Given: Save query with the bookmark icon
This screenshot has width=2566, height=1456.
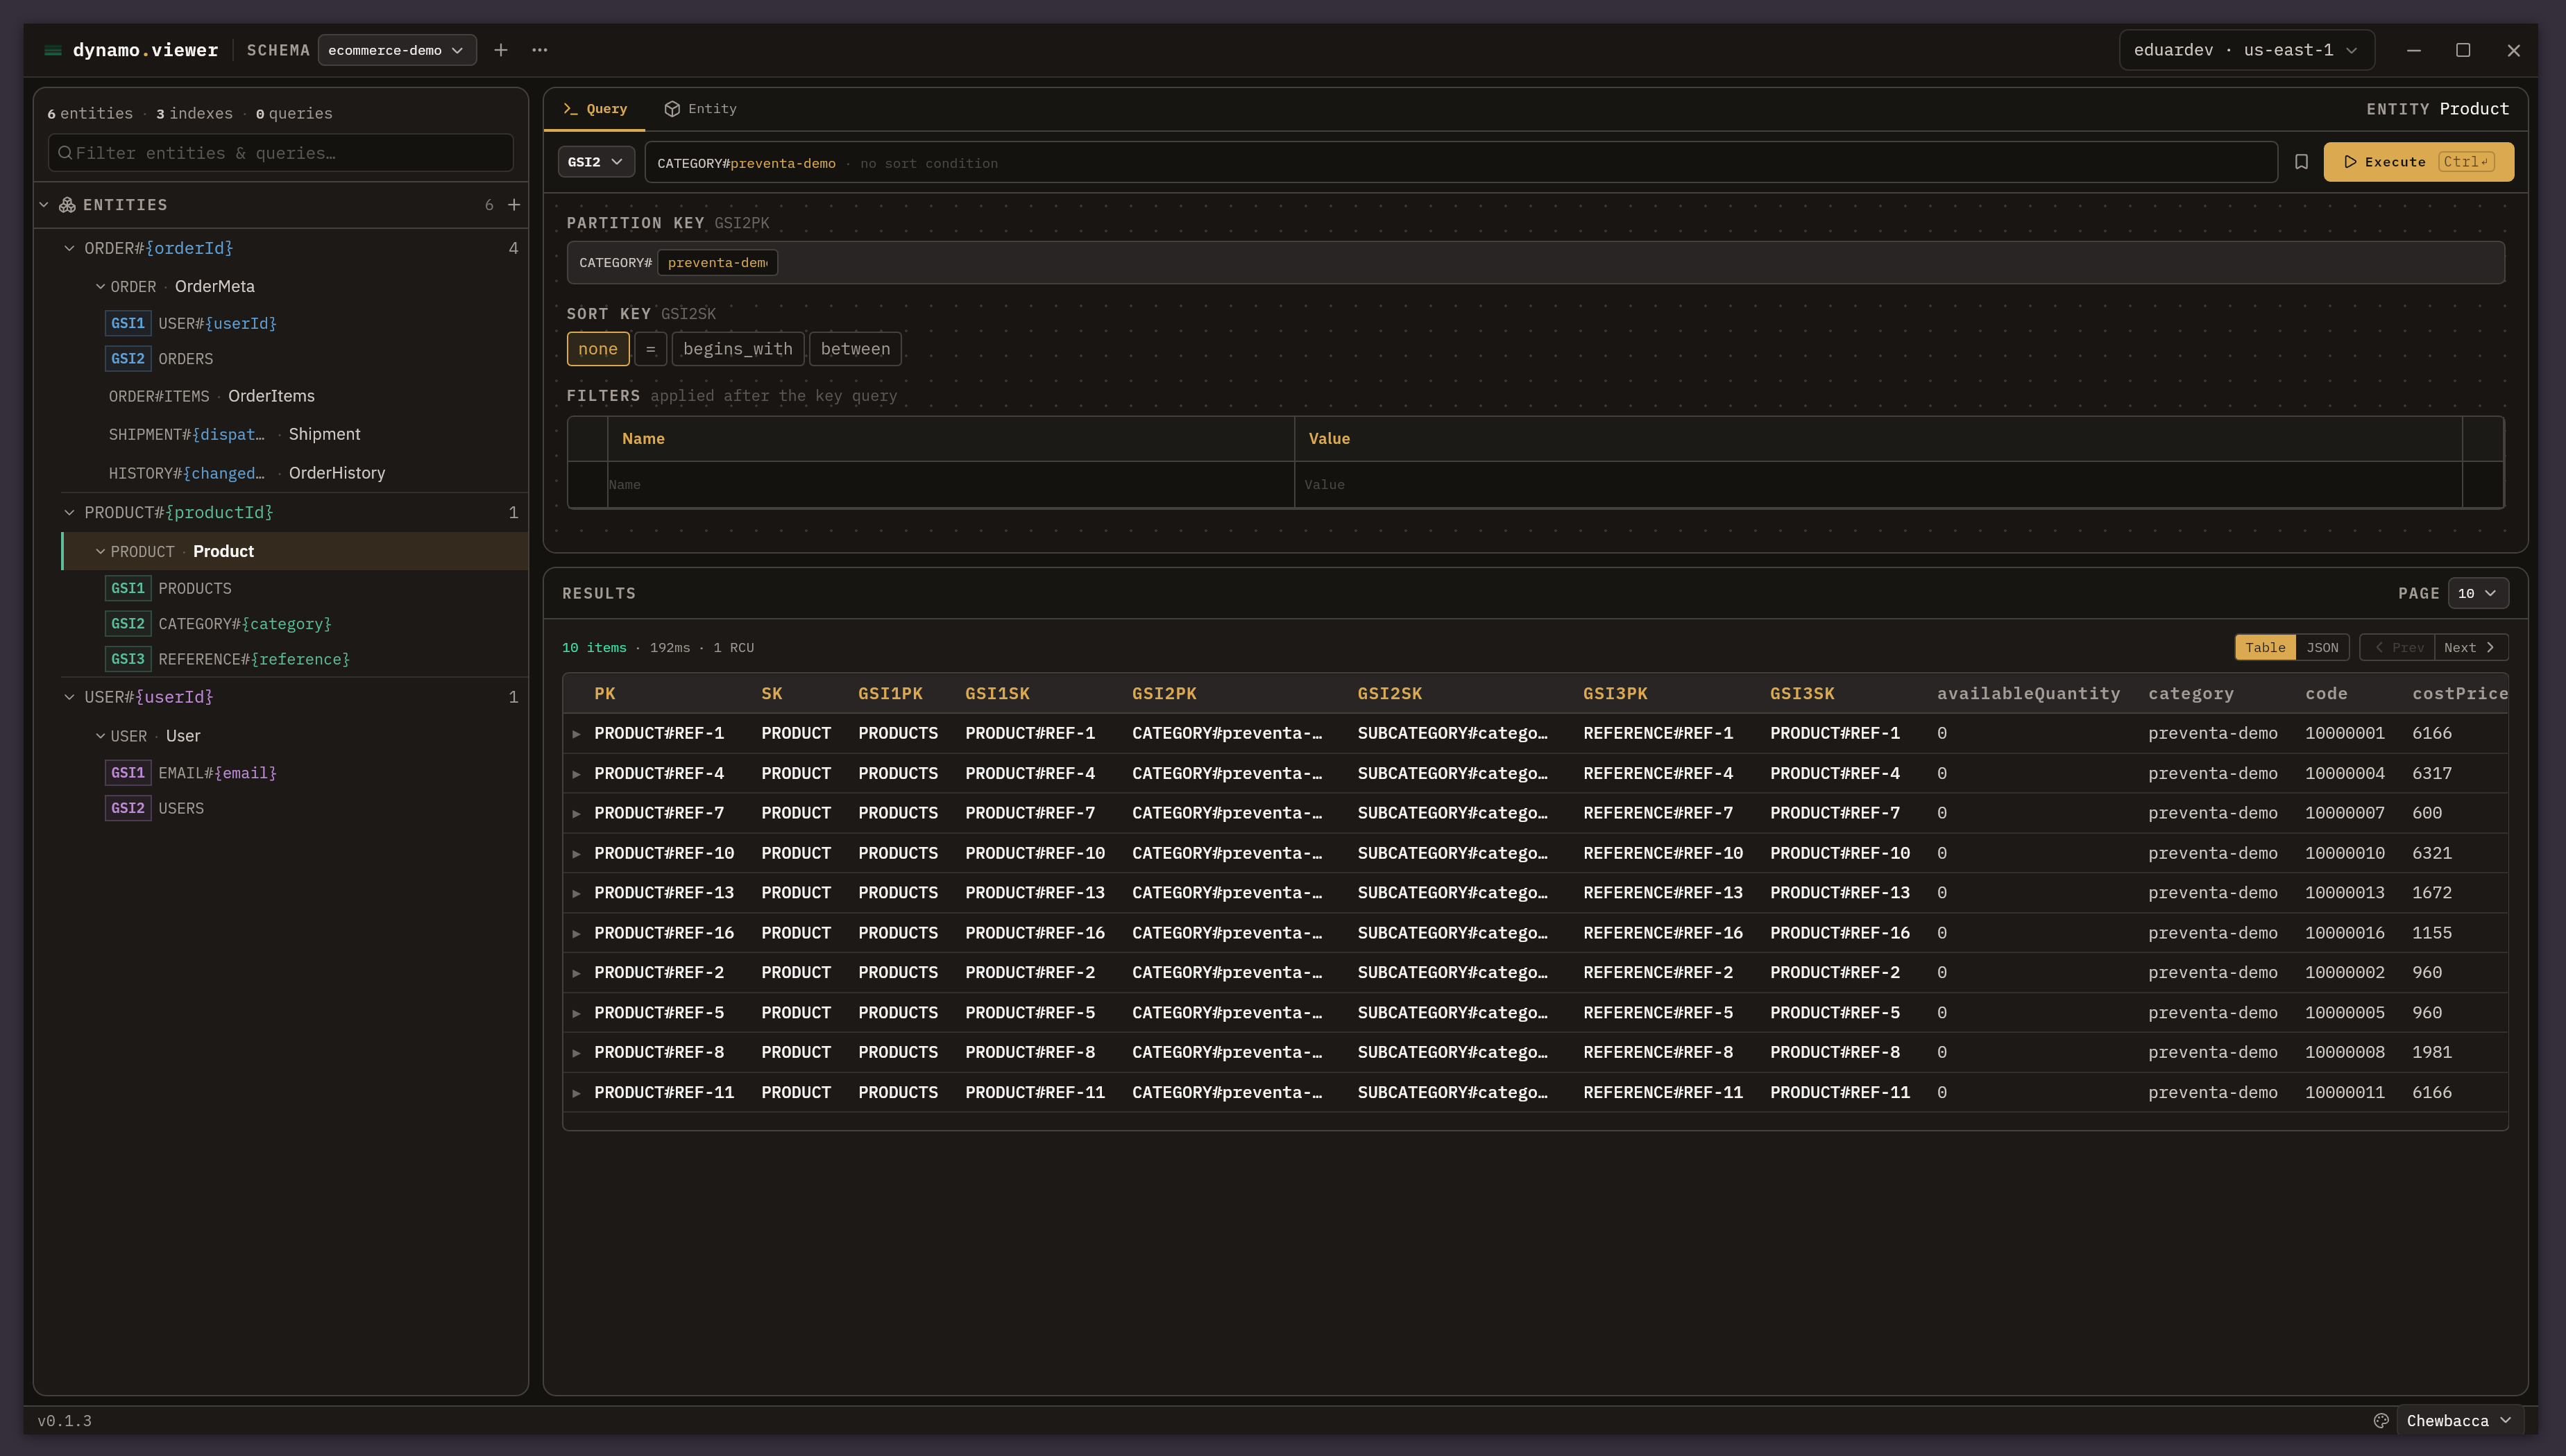Looking at the screenshot, I should pyautogui.click(x=2301, y=162).
